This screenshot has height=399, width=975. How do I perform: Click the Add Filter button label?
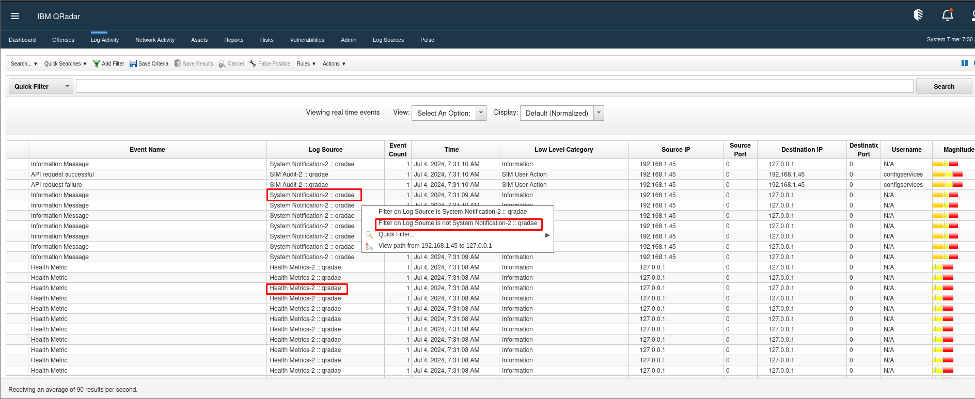tap(113, 63)
